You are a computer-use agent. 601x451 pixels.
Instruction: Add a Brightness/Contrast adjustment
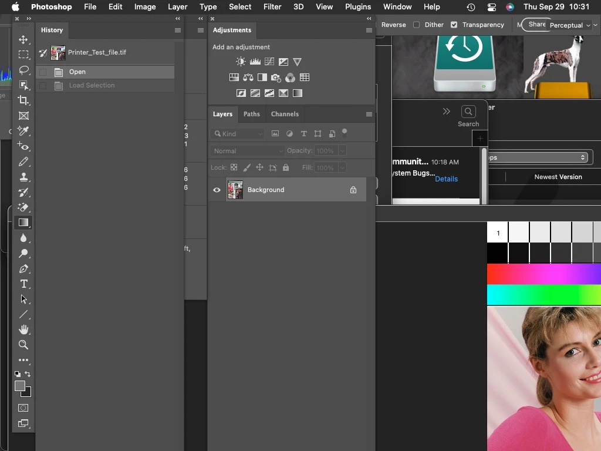(x=241, y=62)
